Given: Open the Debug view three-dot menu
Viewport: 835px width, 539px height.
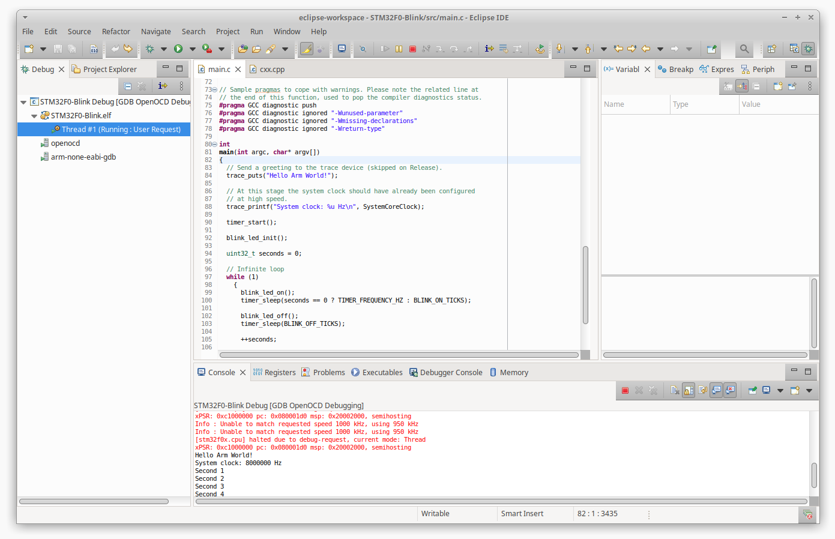Looking at the screenshot, I should click(181, 86).
